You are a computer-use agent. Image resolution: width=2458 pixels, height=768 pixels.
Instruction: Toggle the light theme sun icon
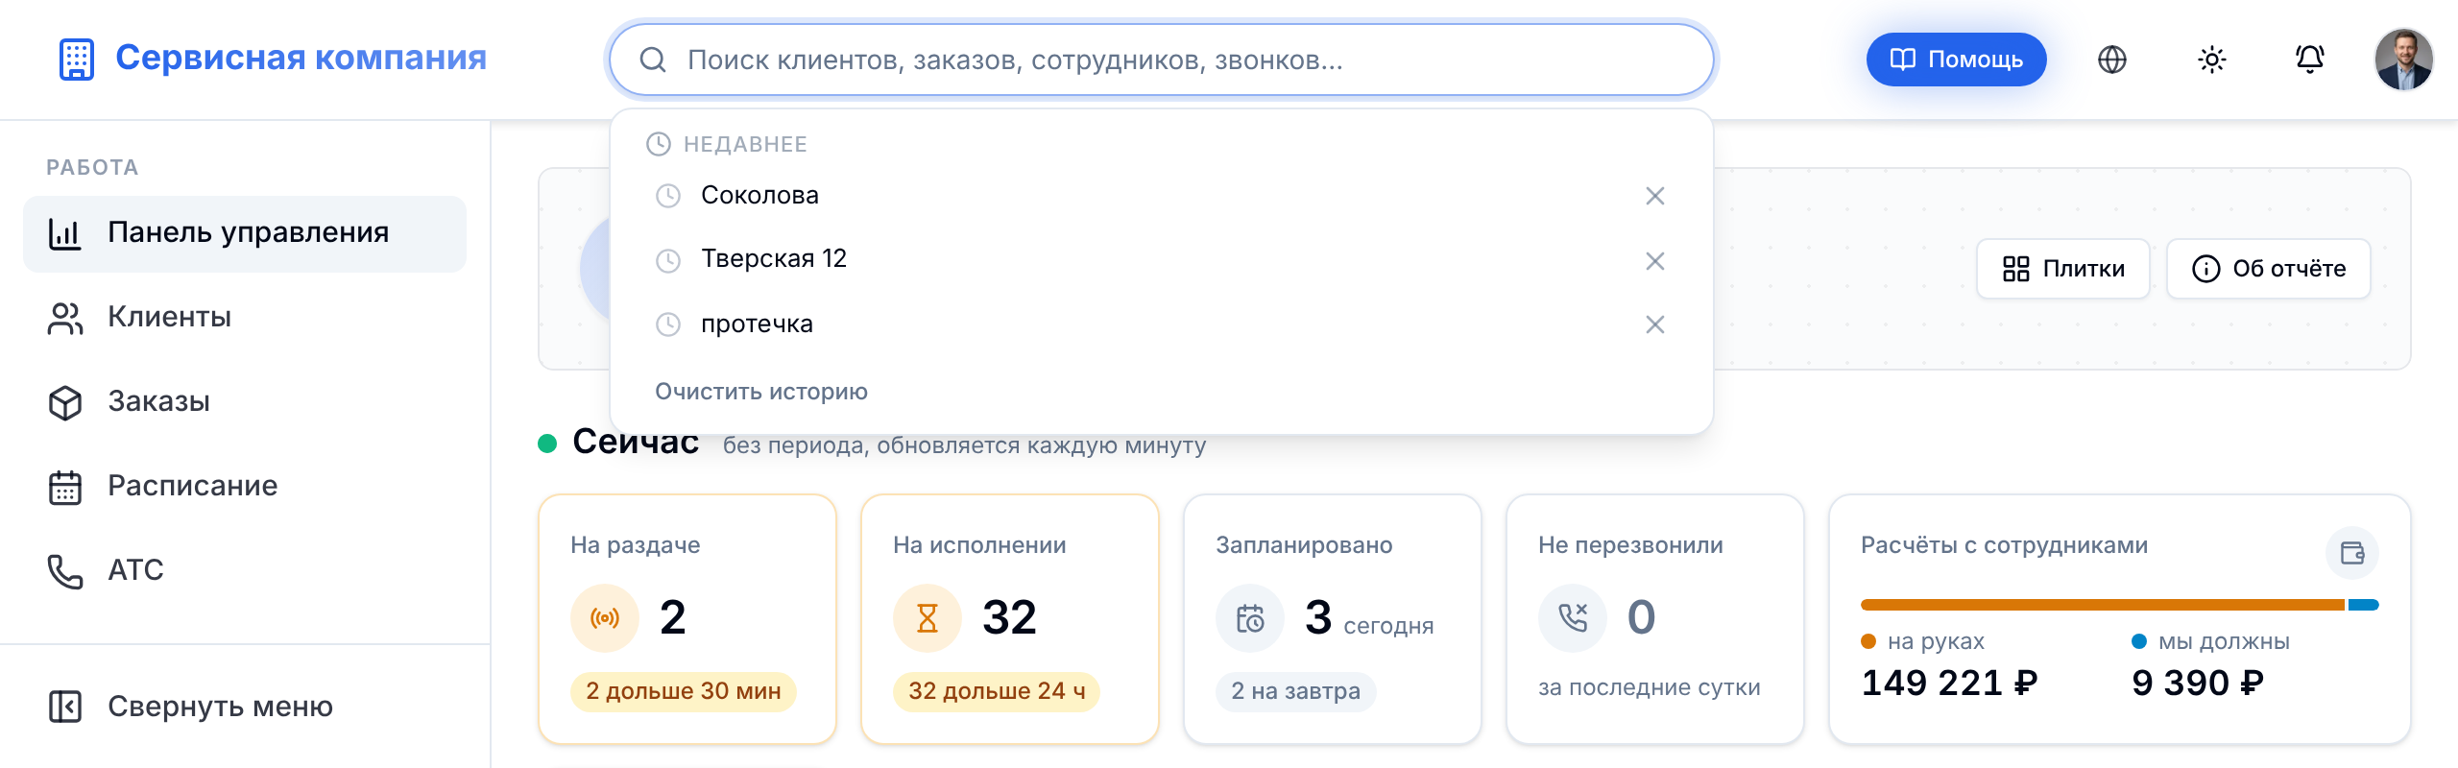click(x=2212, y=60)
